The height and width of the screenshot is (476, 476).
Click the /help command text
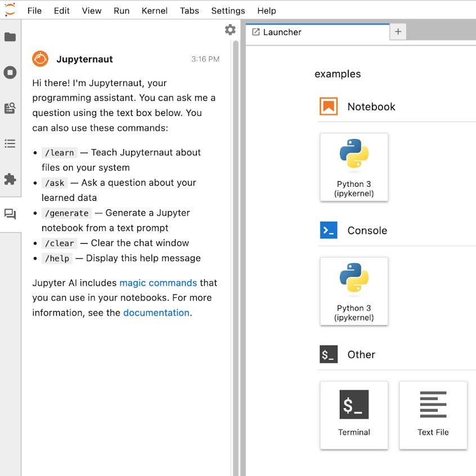(57, 258)
